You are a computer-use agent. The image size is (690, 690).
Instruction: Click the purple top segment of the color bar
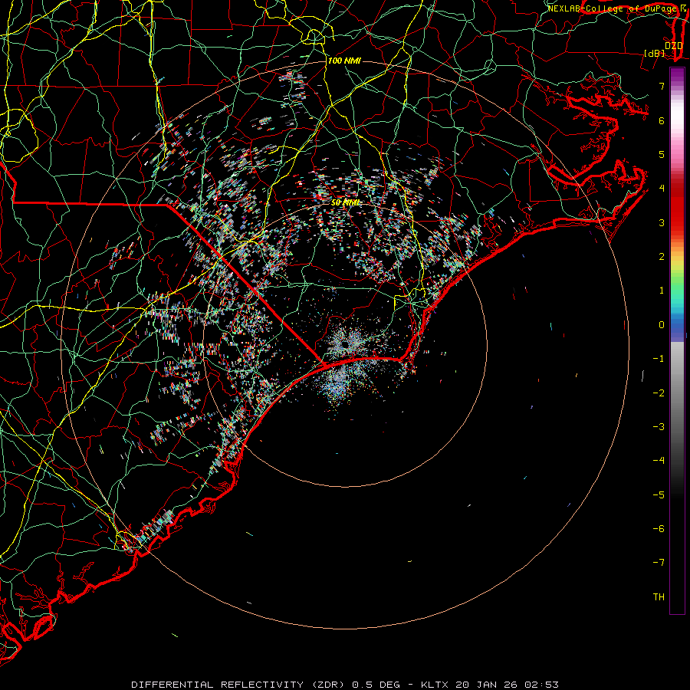tap(677, 75)
